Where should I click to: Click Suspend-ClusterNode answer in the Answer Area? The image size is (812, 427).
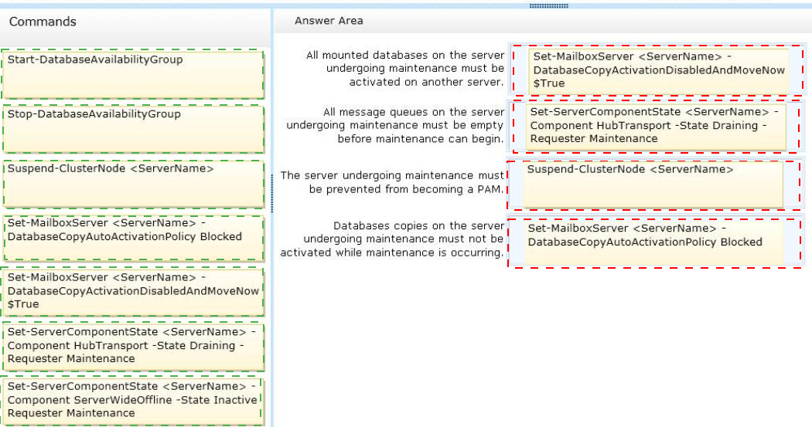click(x=654, y=185)
